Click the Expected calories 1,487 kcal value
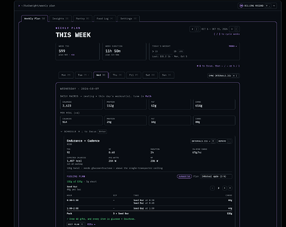The width and height of the screenshot is (286, 227). (74, 161)
